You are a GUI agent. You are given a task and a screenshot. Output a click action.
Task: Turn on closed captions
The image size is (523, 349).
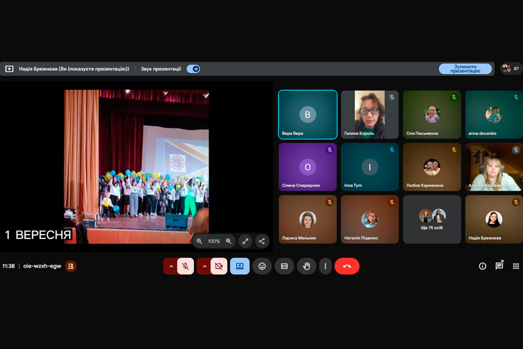(284, 266)
